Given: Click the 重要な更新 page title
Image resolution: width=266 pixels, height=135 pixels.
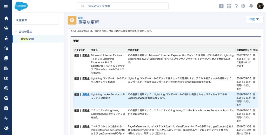Looking at the screenshot, I should [x=89, y=22].
